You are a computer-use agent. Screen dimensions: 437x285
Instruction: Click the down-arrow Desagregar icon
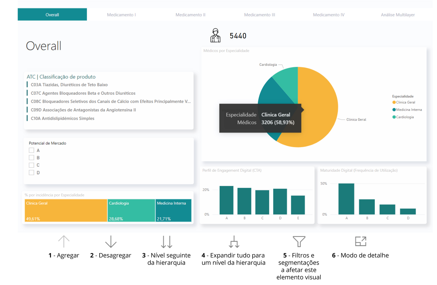coord(111,242)
